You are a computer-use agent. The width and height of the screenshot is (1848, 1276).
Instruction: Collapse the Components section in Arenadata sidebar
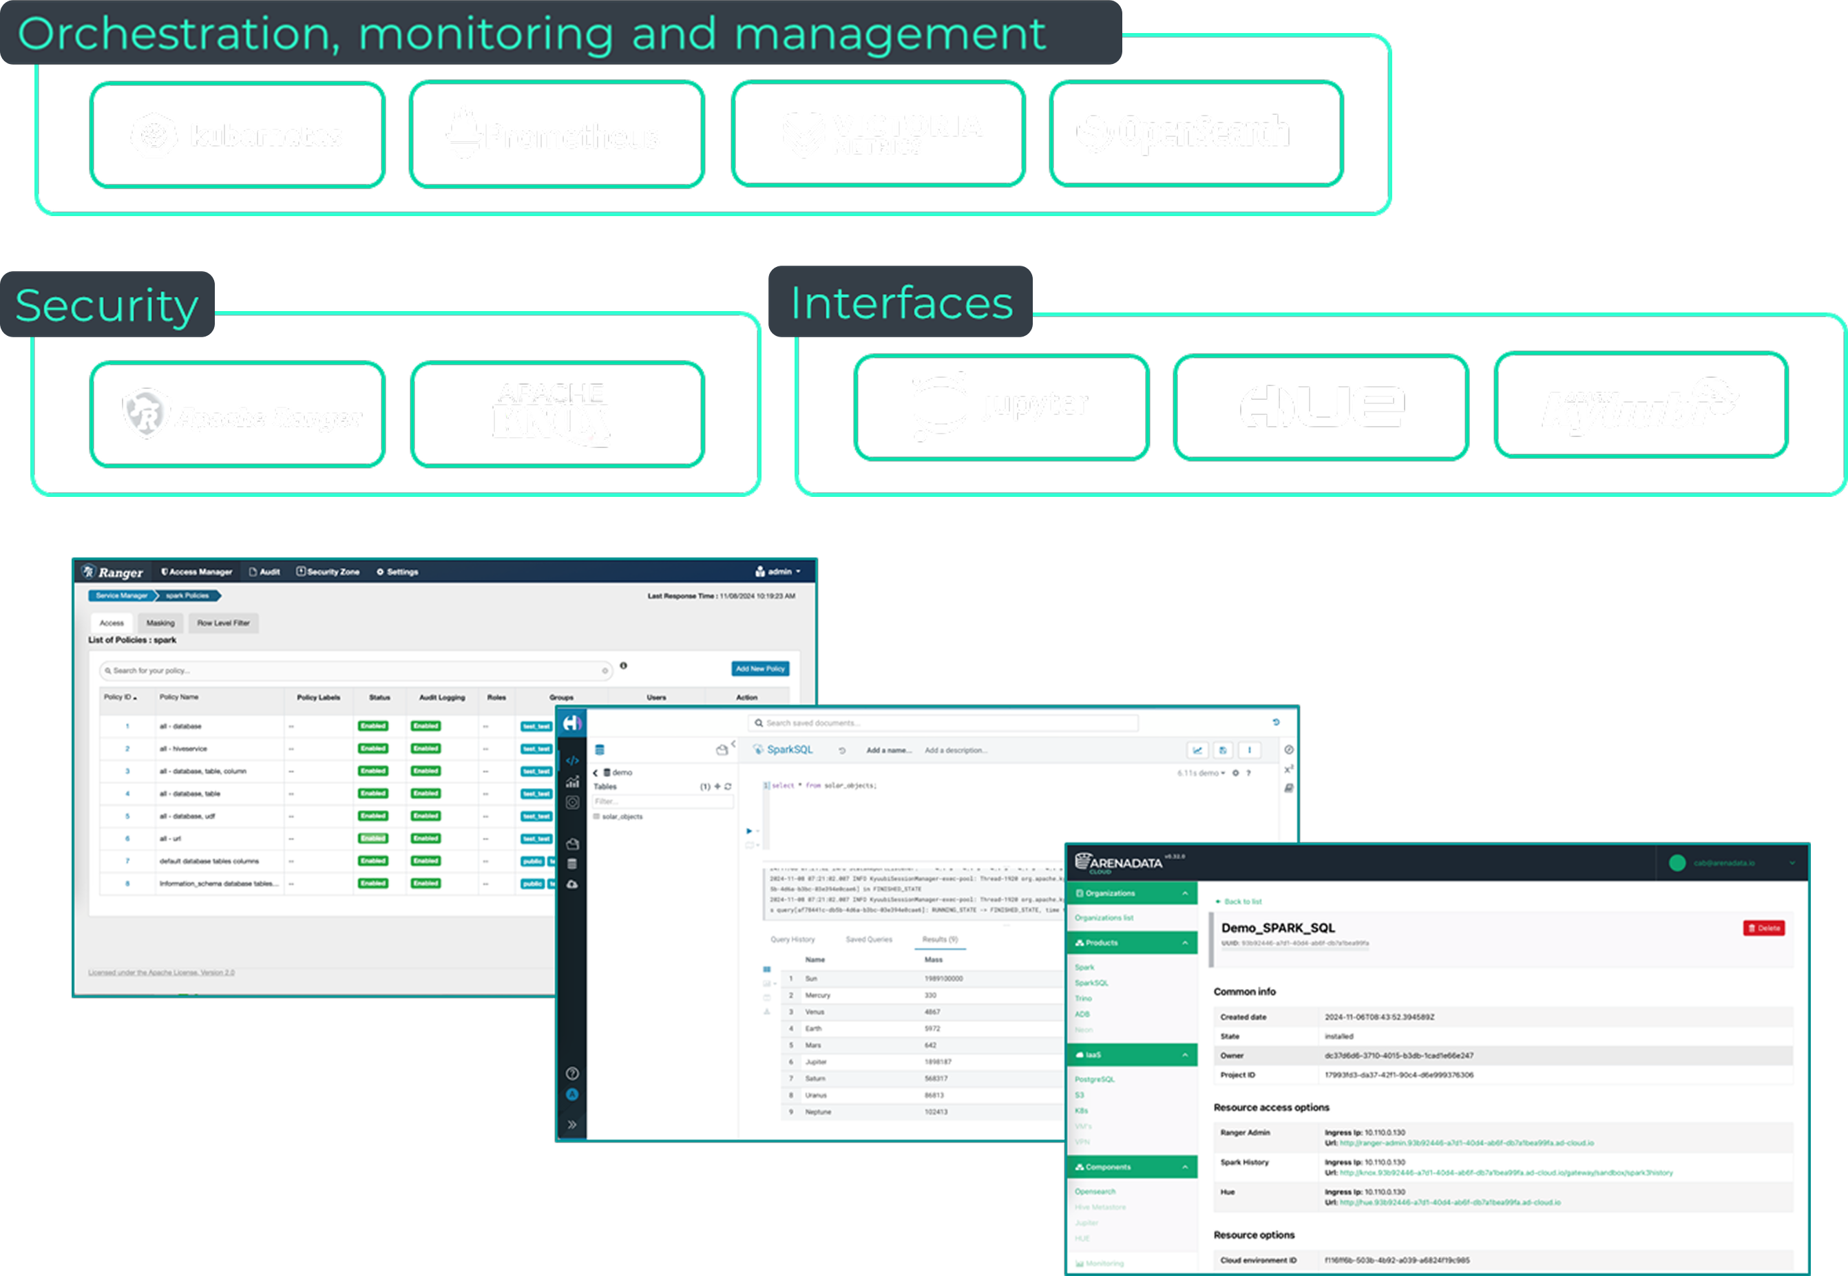(x=1186, y=1167)
